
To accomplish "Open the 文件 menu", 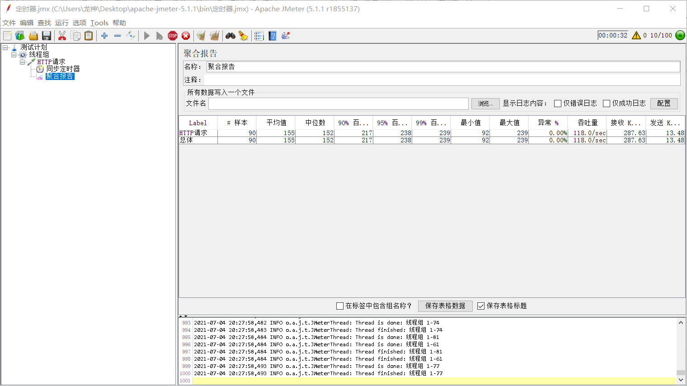I will pyautogui.click(x=9, y=23).
